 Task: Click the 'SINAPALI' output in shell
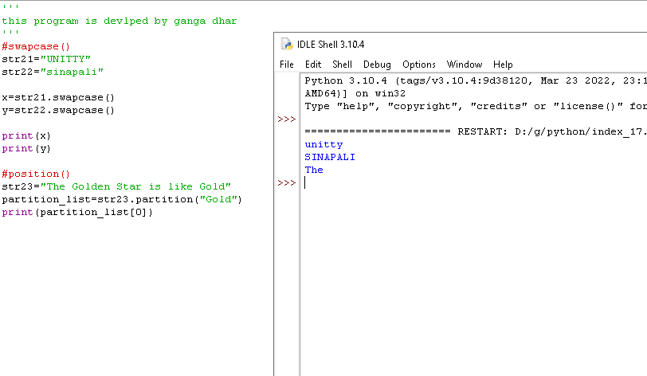tap(330, 157)
